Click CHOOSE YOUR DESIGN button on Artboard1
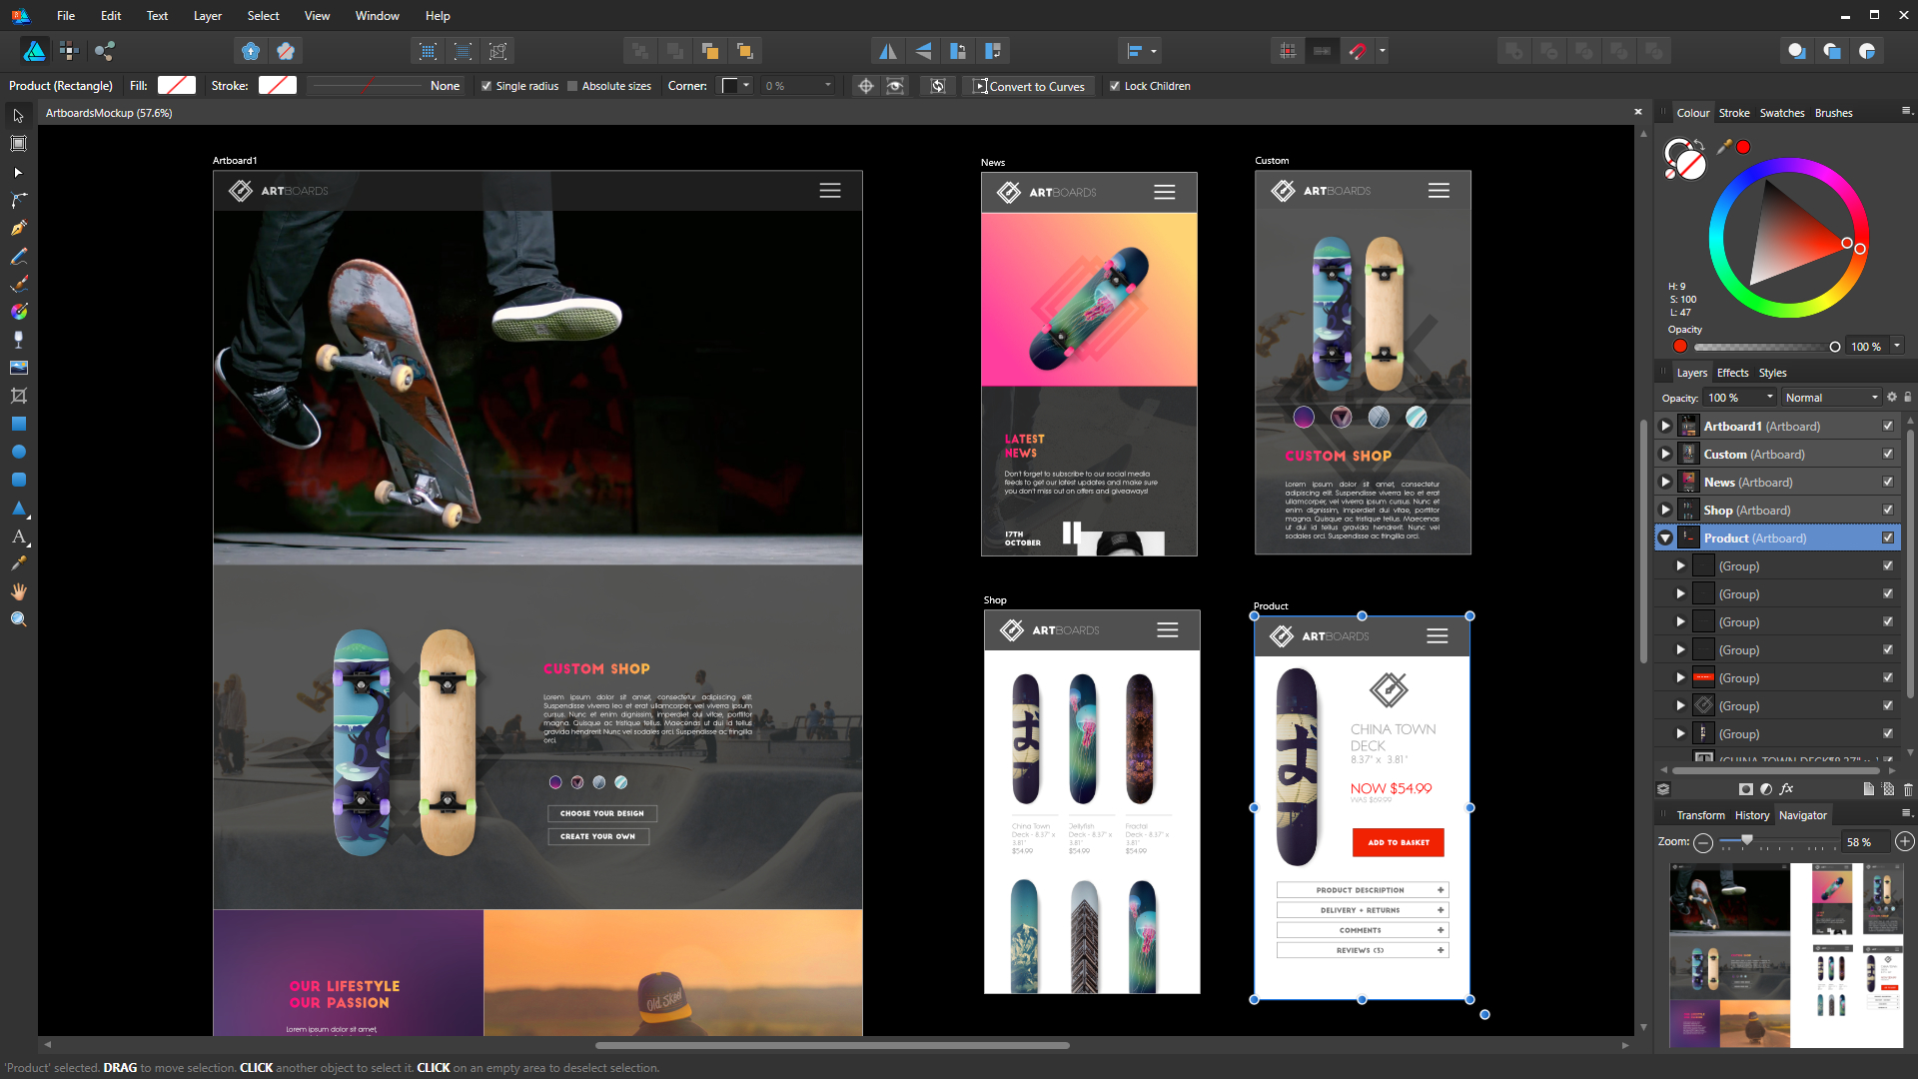This screenshot has width=1918, height=1079. (x=601, y=813)
